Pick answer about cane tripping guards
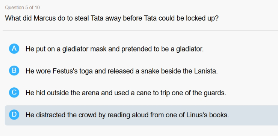The image size is (278, 136). pyautogui.click(x=126, y=93)
